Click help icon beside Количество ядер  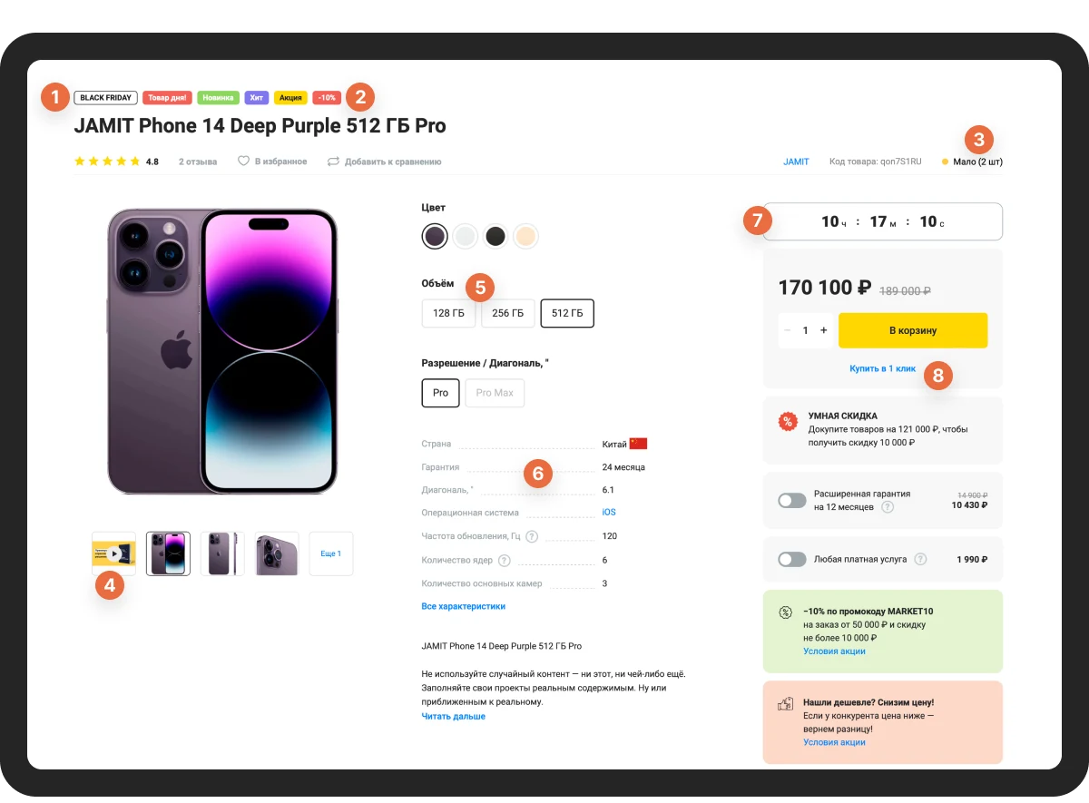[505, 560]
